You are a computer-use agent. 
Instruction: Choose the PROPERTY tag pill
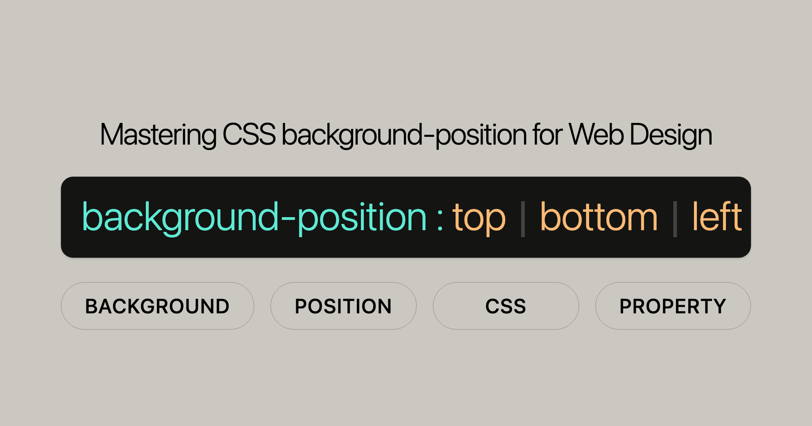tap(673, 306)
